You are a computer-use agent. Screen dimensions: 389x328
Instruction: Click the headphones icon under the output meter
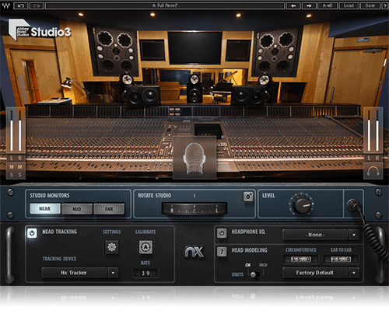coord(373,171)
